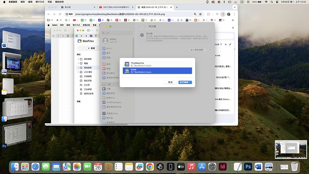Open Reminders app in the Dock
This screenshot has width=309, height=174.
[118, 167]
